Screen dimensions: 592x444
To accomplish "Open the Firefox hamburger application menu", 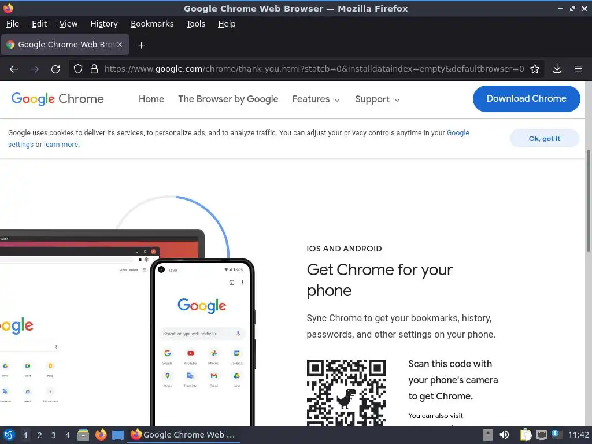I will (x=578, y=69).
